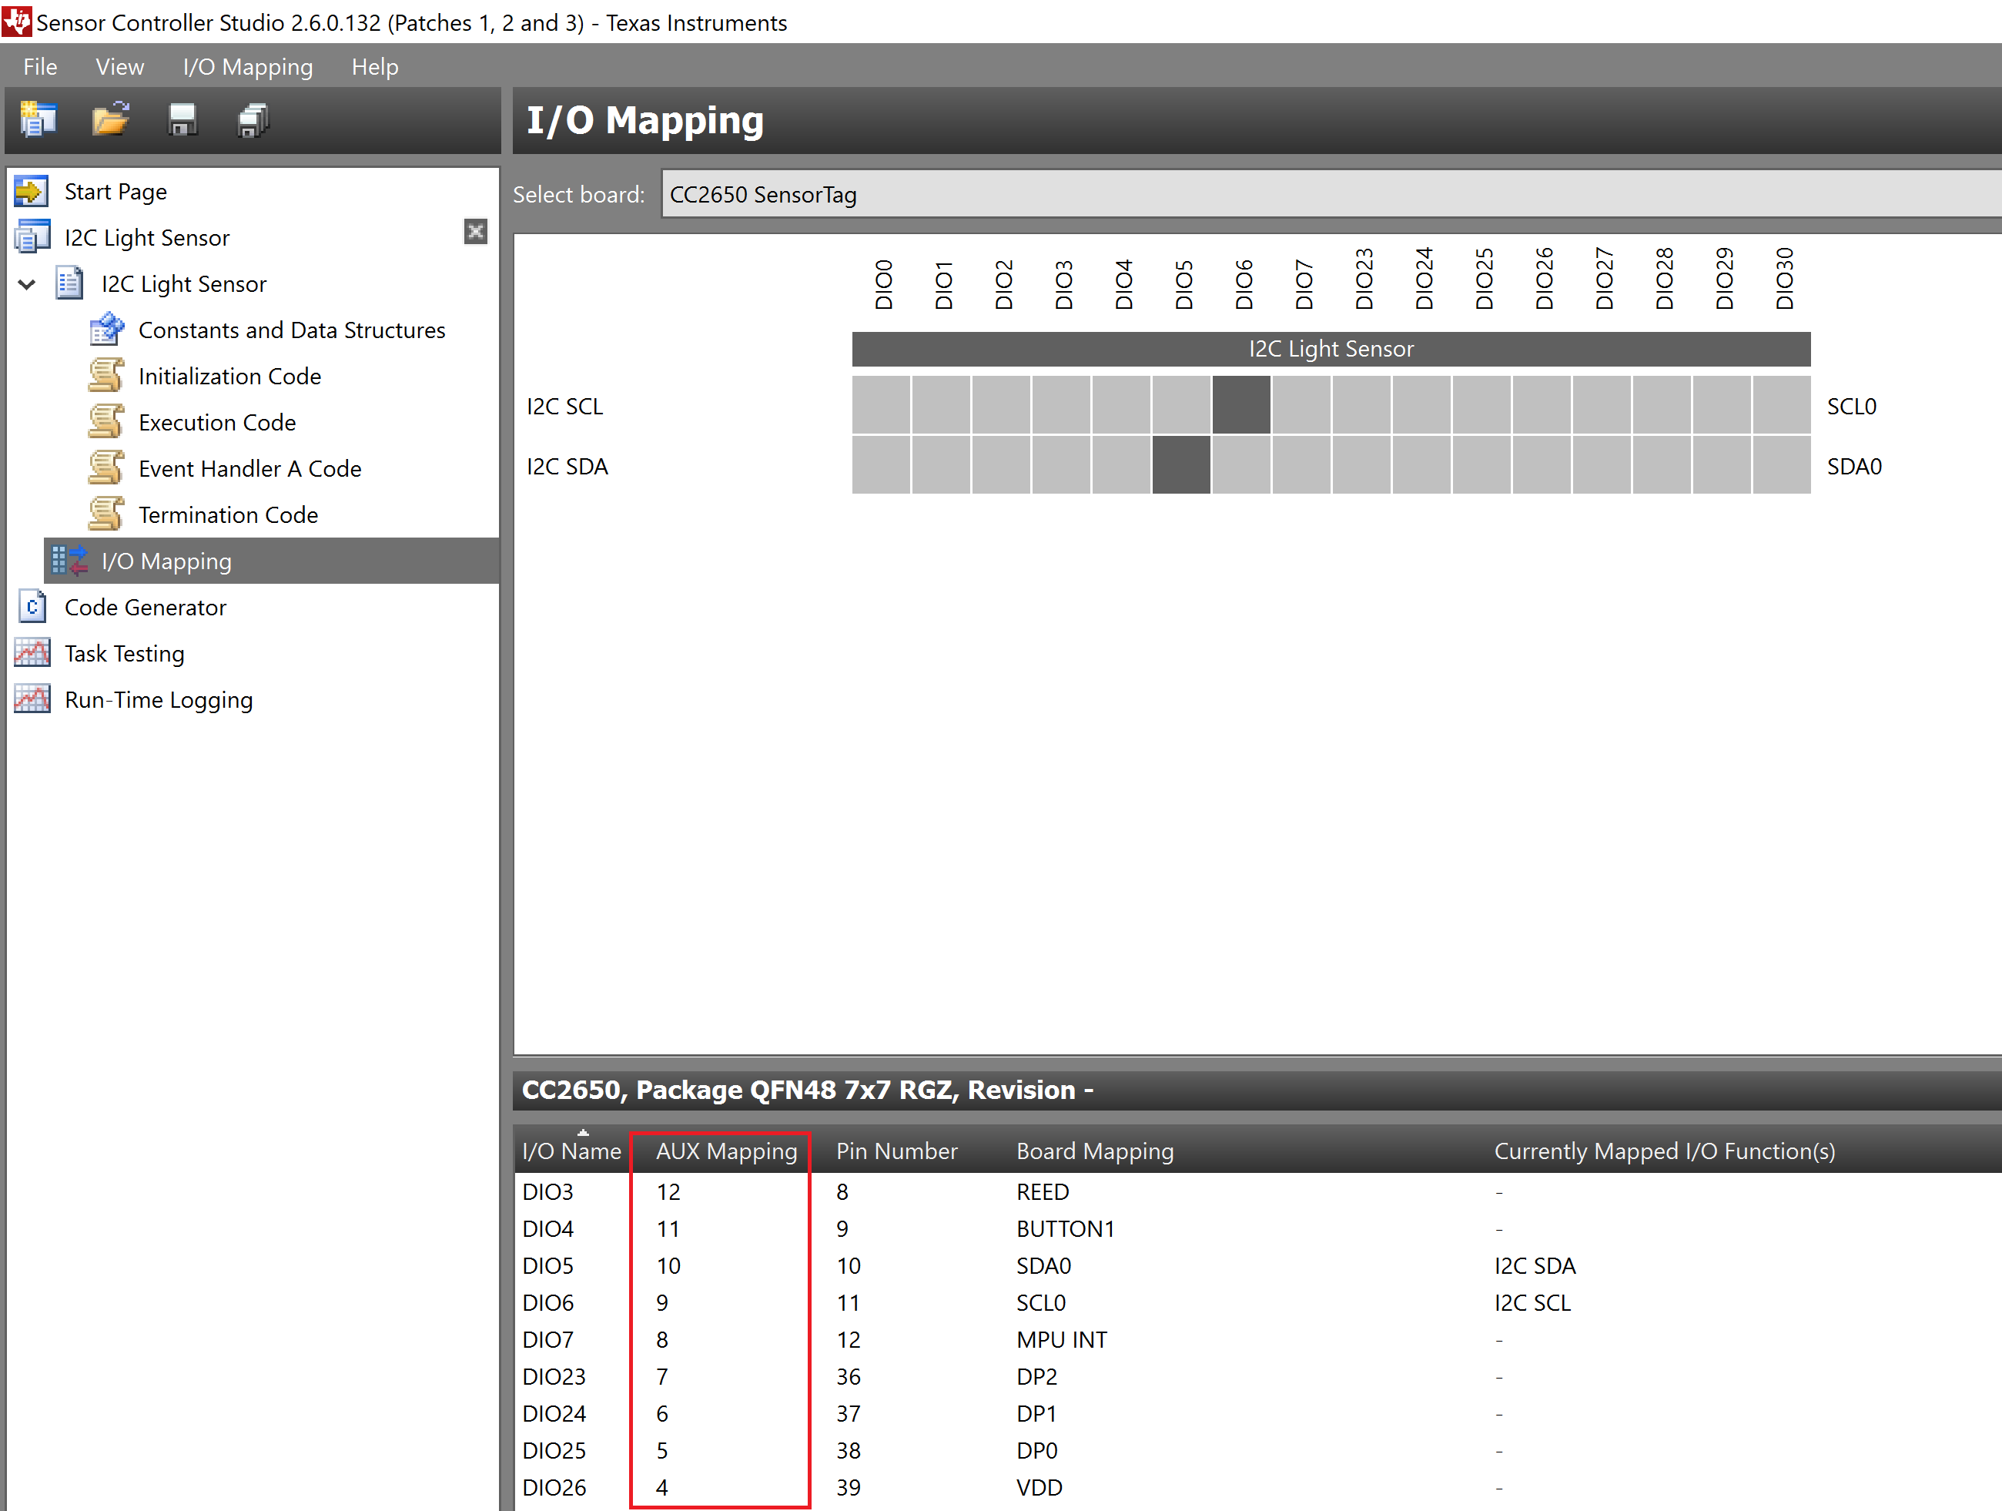The image size is (2002, 1511).
Task: Open the Start Page
Action: point(115,192)
